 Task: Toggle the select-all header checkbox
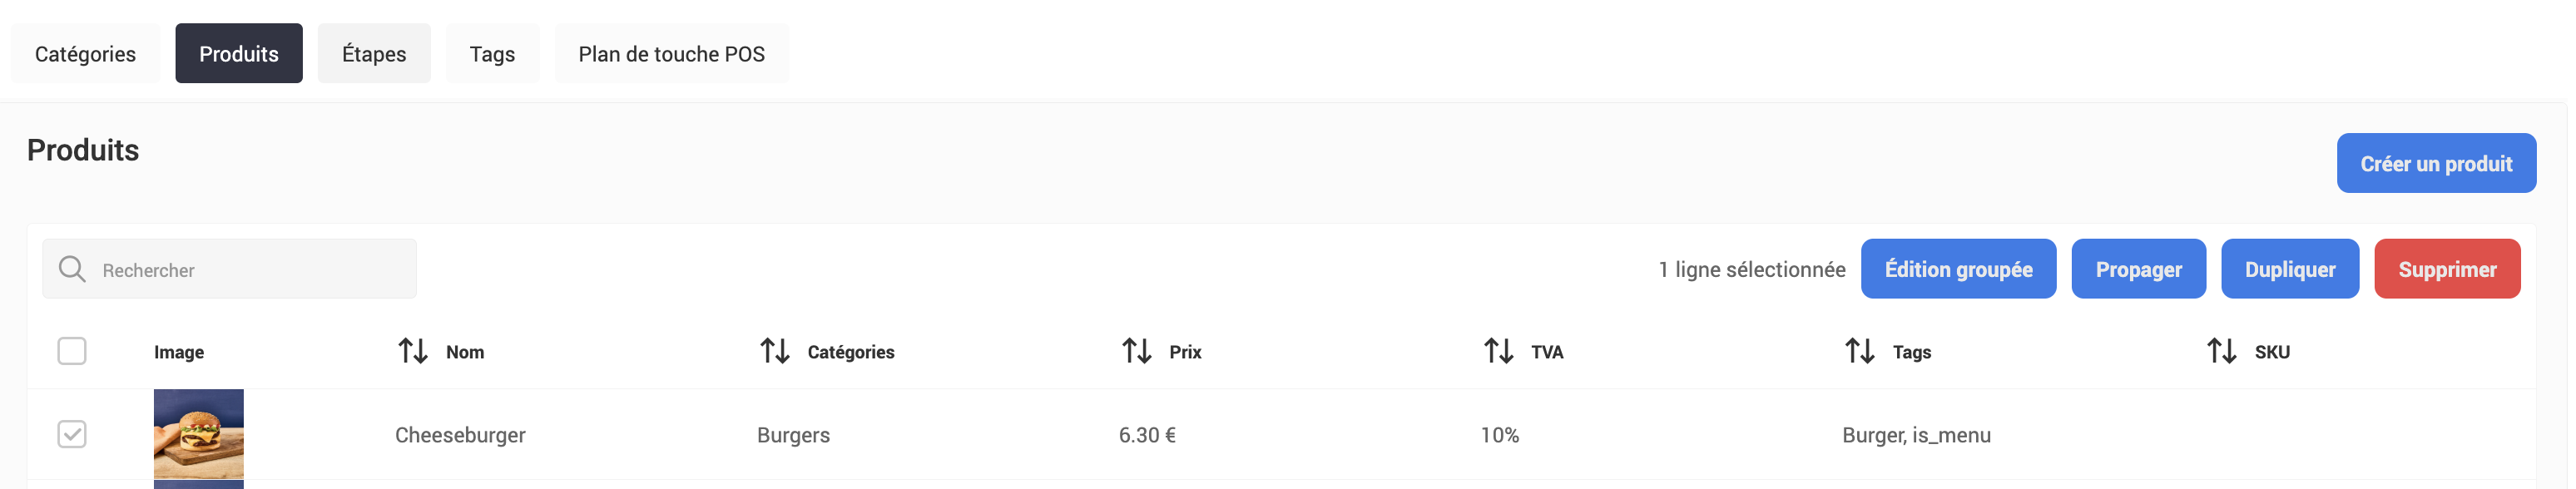[x=72, y=351]
